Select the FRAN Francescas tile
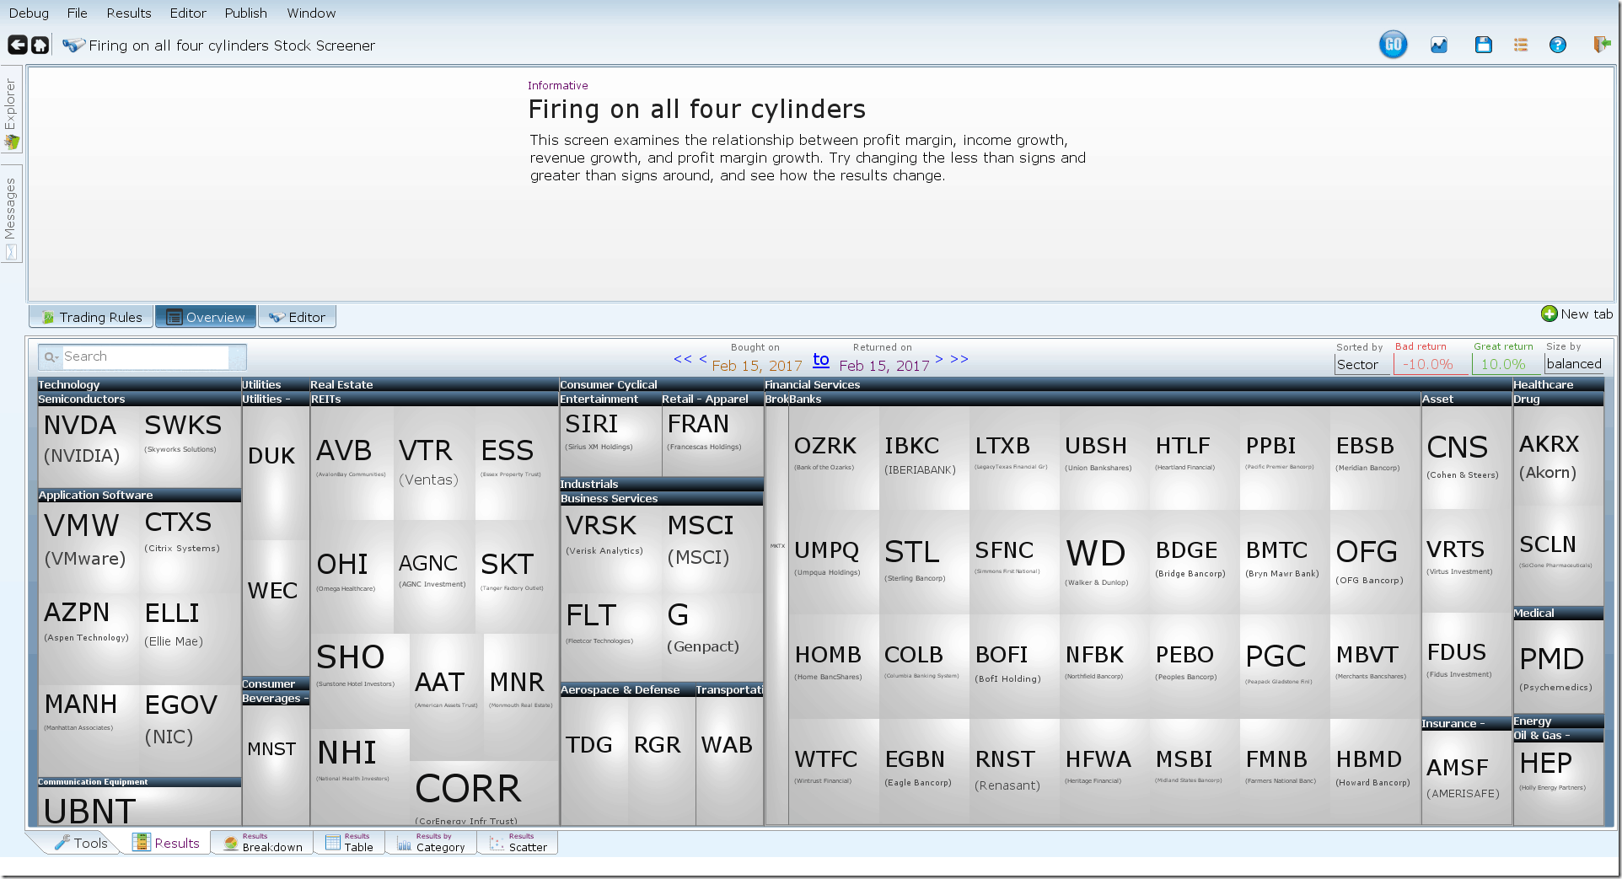This screenshot has width=1622, height=879. click(713, 441)
